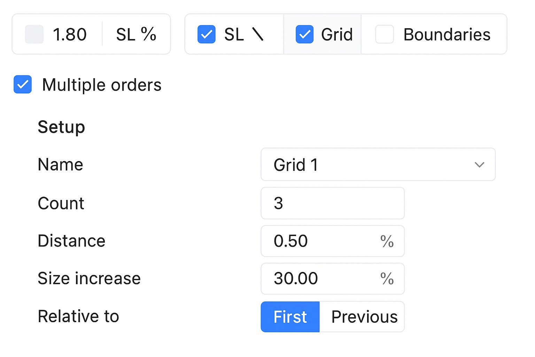Disable the Multiple orders checkbox

[x=23, y=84]
